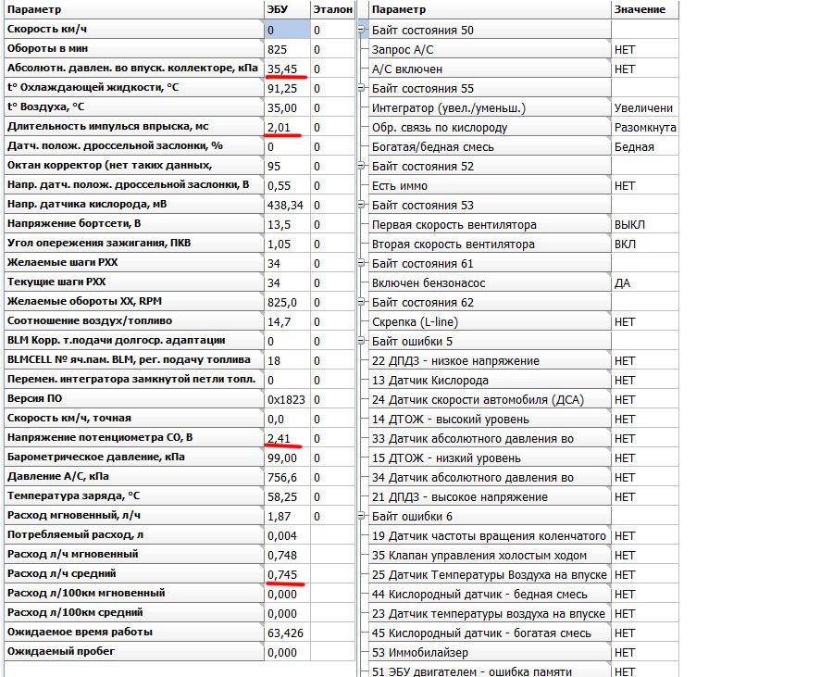Select 'Интегратор (увел./уменьш.)' tree item
The height and width of the screenshot is (677, 833).
pyautogui.click(x=490, y=107)
